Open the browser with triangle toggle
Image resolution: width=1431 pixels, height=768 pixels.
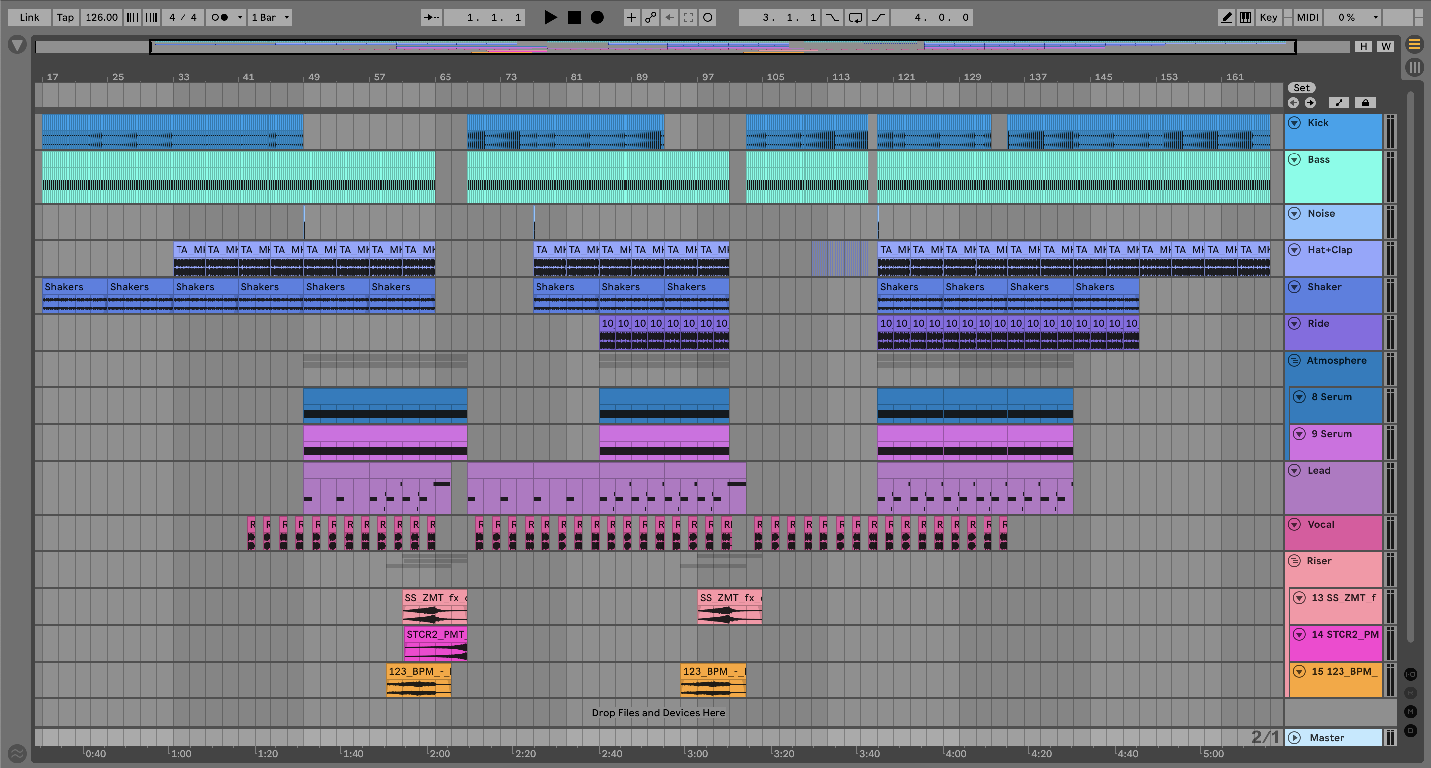[17, 44]
